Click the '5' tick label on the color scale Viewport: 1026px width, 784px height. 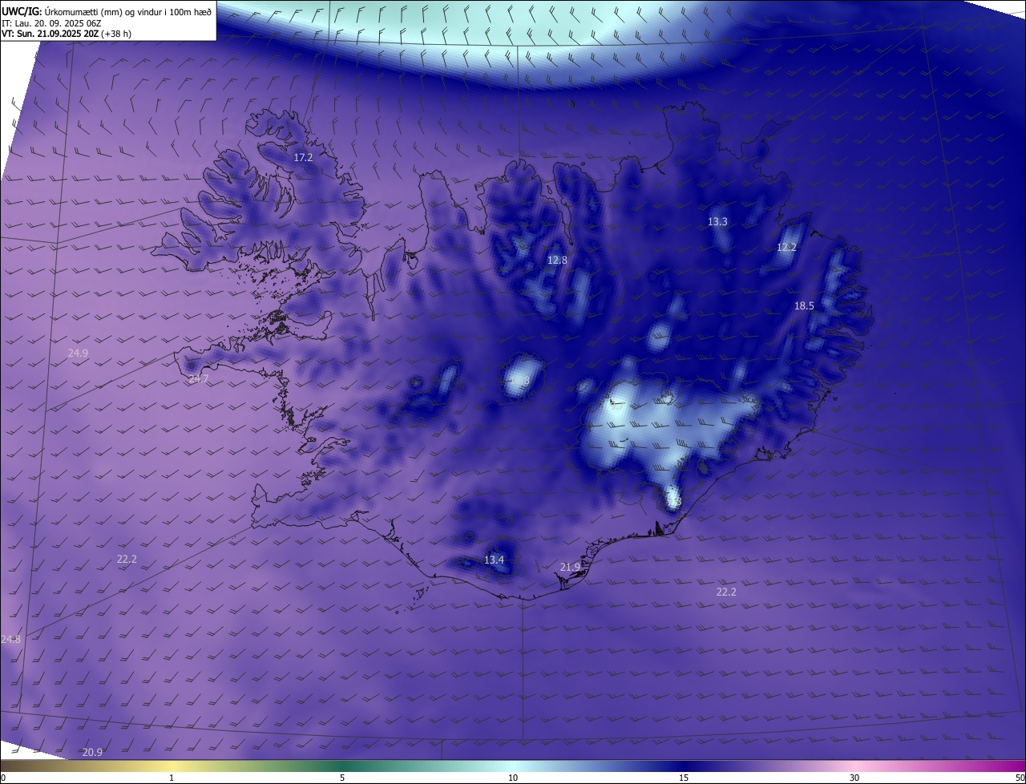tap(342, 778)
